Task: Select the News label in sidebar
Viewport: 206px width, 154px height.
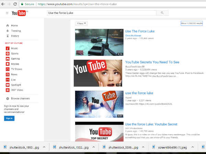Action: 14,74
